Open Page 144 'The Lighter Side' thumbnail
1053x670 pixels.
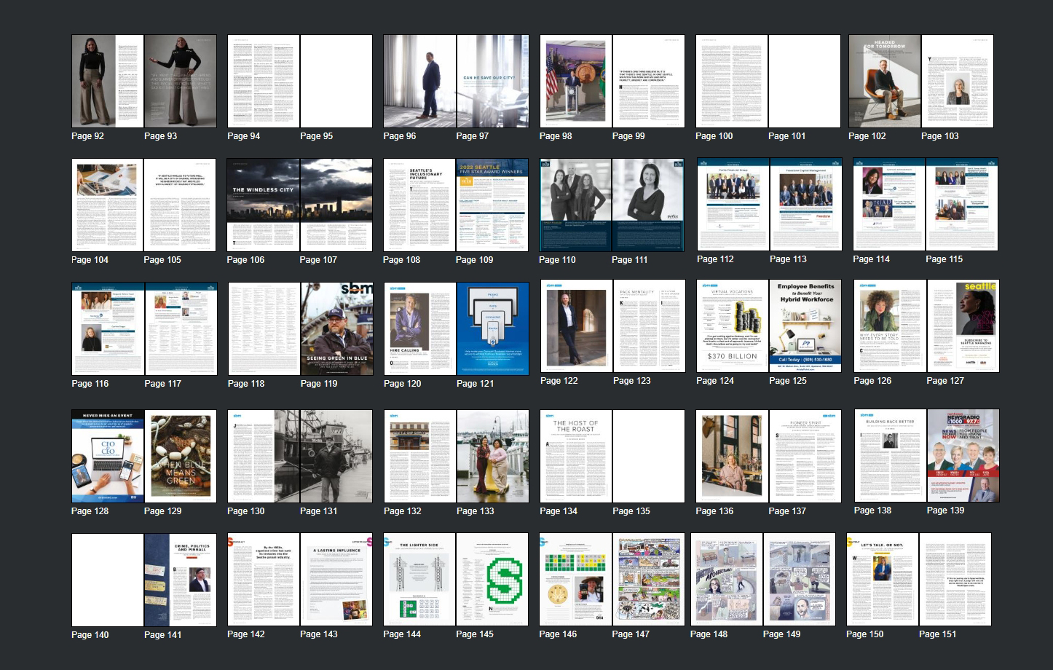[419, 580]
